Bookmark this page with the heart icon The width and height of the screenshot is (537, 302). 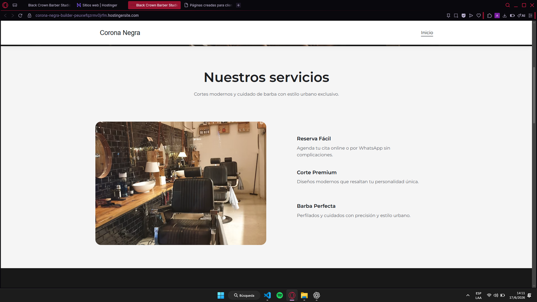(x=479, y=15)
